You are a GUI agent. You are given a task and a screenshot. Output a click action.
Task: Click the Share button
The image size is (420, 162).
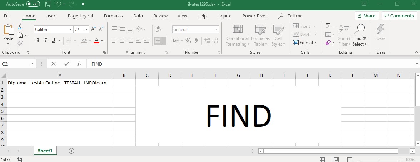click(x=366, y=16)
